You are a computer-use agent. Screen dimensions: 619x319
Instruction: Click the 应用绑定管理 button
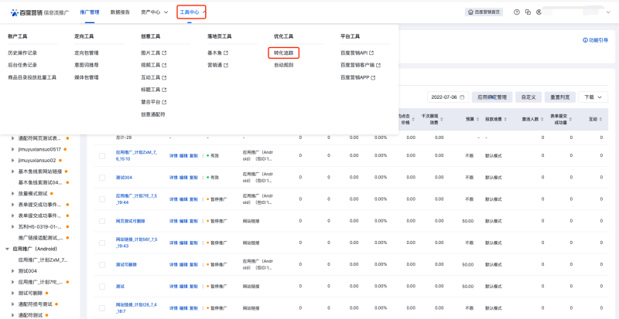(492, 97)
